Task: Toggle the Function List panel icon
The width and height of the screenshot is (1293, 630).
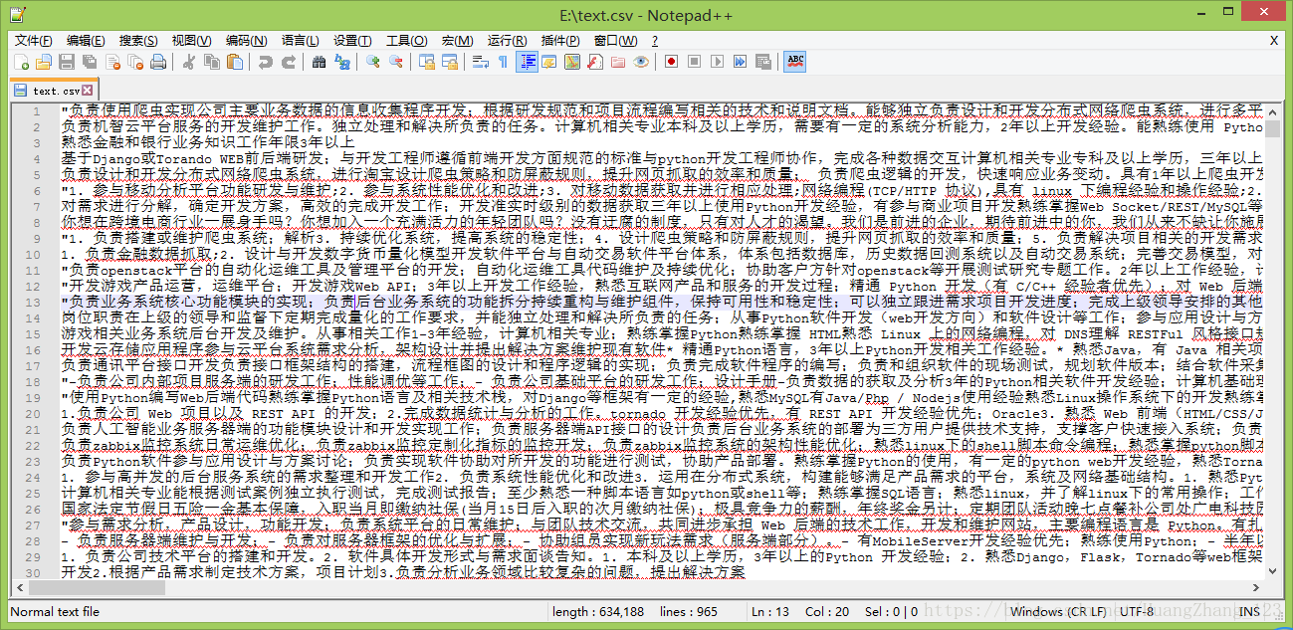Action: 594,62
